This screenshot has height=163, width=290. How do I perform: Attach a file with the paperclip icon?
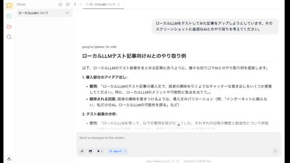coord(82,151)
